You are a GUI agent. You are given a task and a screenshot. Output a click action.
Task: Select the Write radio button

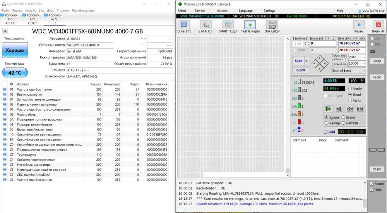click(x=350, y=101)
